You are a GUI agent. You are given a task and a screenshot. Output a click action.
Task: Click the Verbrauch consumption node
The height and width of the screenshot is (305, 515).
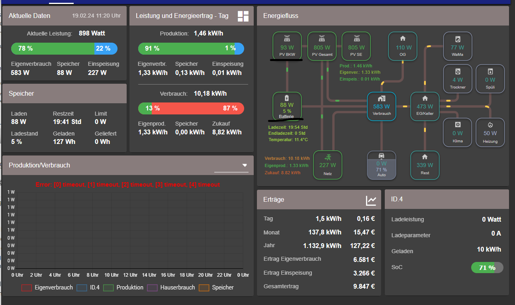[x=382, y=106]
